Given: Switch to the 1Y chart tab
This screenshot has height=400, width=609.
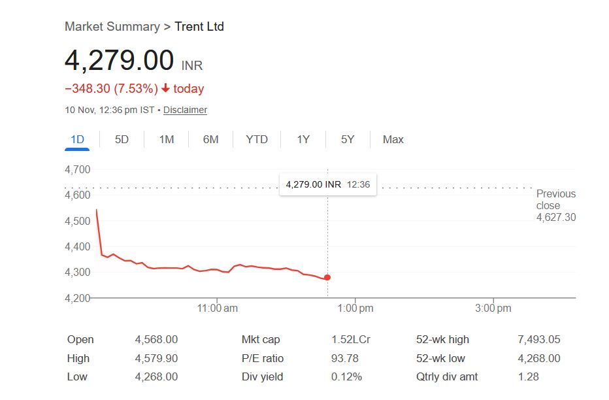Looking at the screenshot, I should coord(303,139).
